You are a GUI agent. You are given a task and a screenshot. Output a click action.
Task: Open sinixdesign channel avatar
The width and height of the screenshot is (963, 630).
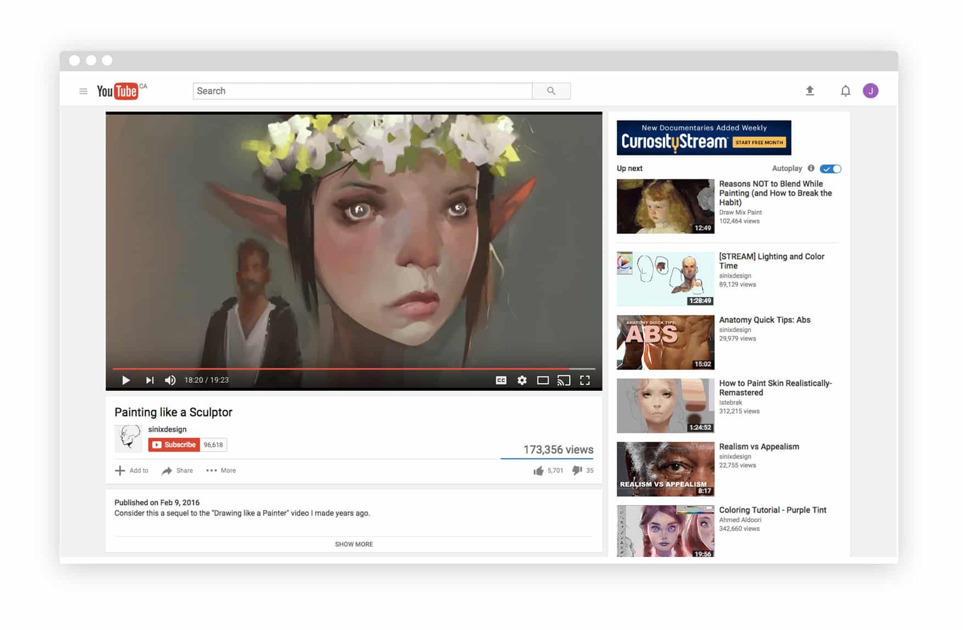128,438
